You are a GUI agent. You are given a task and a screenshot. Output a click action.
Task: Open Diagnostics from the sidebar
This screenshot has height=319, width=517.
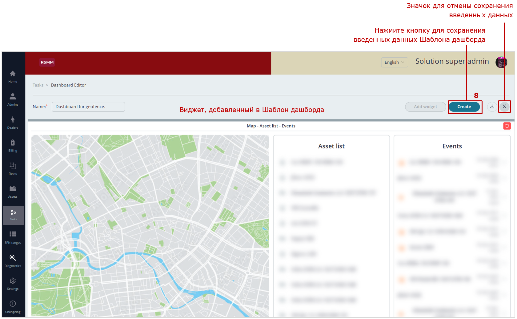[13, 261]
